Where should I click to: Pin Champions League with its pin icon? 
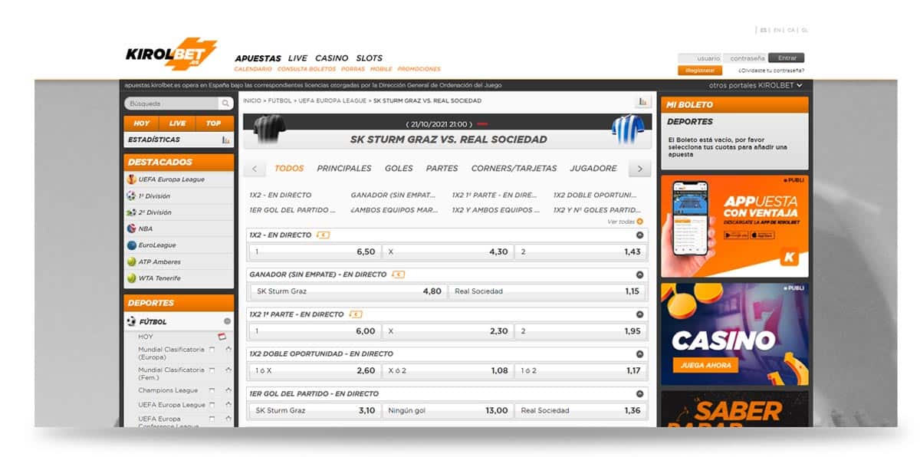point(228,390)
